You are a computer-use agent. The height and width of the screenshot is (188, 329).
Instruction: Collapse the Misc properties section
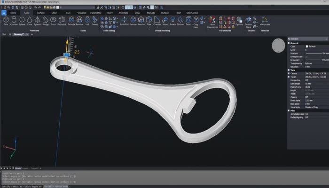(x=289, y=110)
